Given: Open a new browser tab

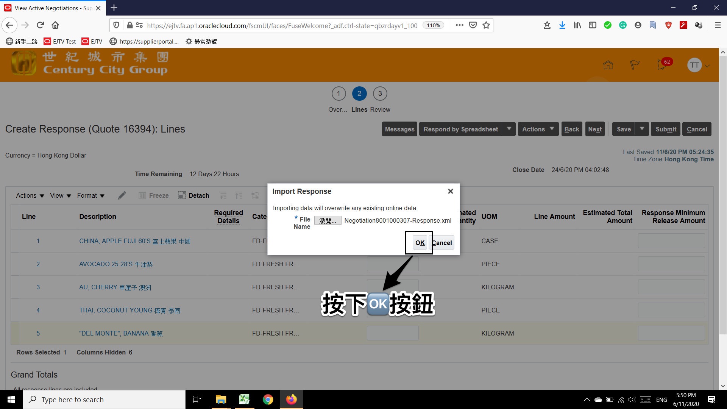Looking at the screenshot, I should pos(114,8).
